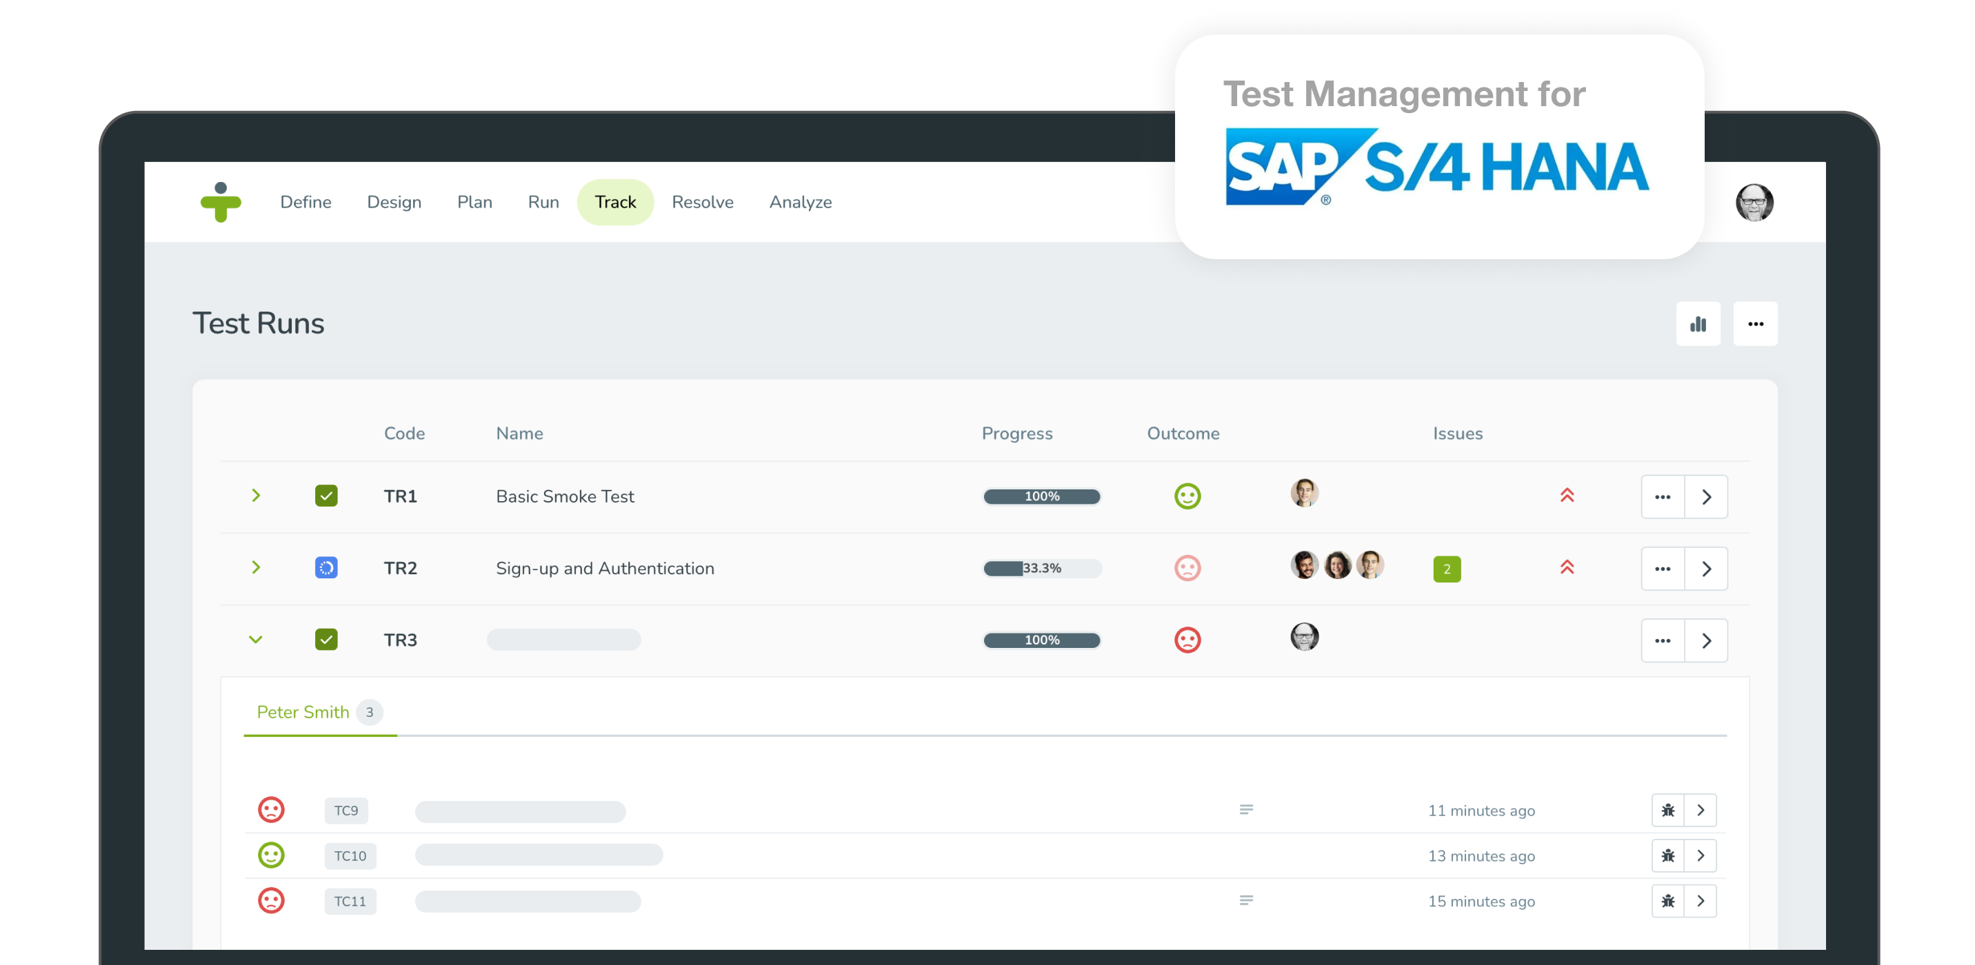The image size is (1975, 965).
Task: Click the red failed outcome icon for TR3
Action: coord(1187,640)
